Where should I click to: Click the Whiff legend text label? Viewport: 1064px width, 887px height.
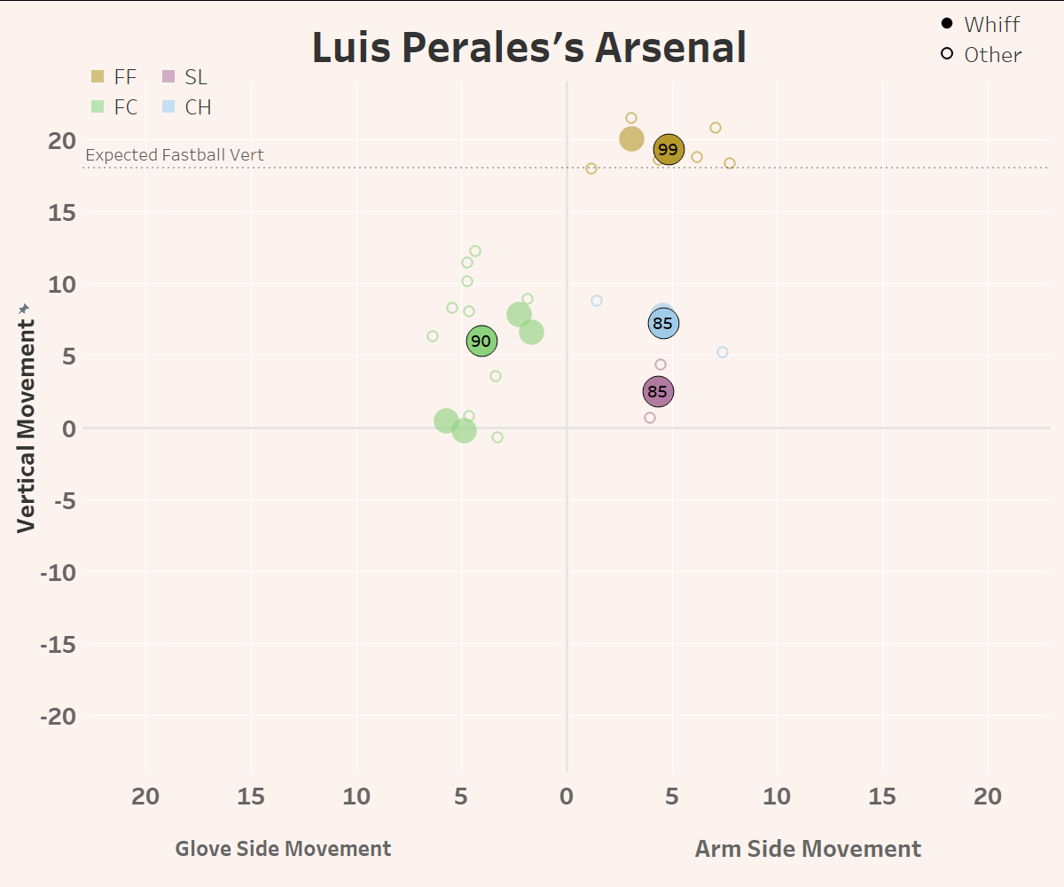(x=992, y=24)
